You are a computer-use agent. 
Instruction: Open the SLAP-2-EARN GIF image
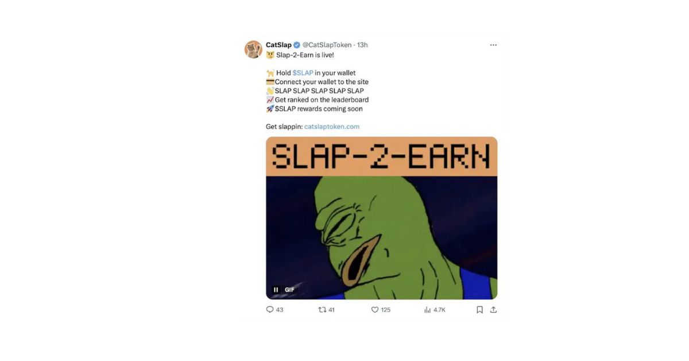pos(382,218)
